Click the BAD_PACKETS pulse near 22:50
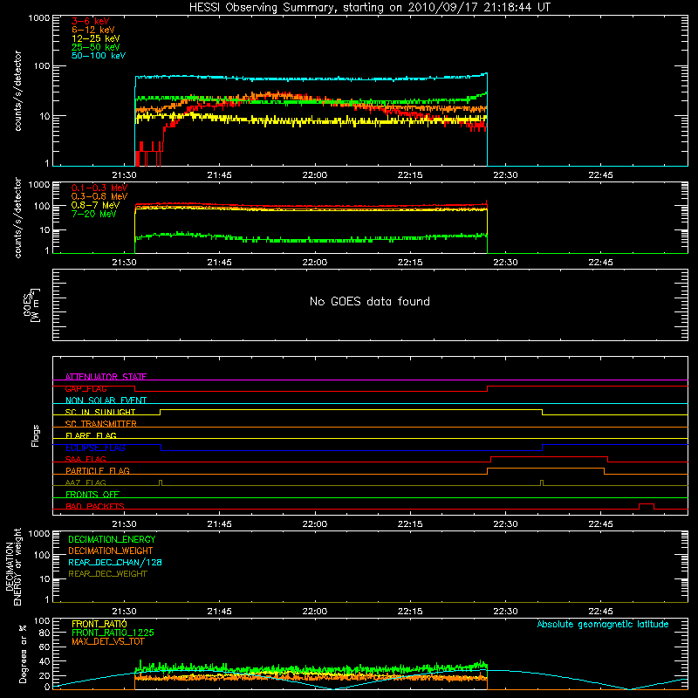The width and height of the screenshot is (698, 698). (647, 504)
